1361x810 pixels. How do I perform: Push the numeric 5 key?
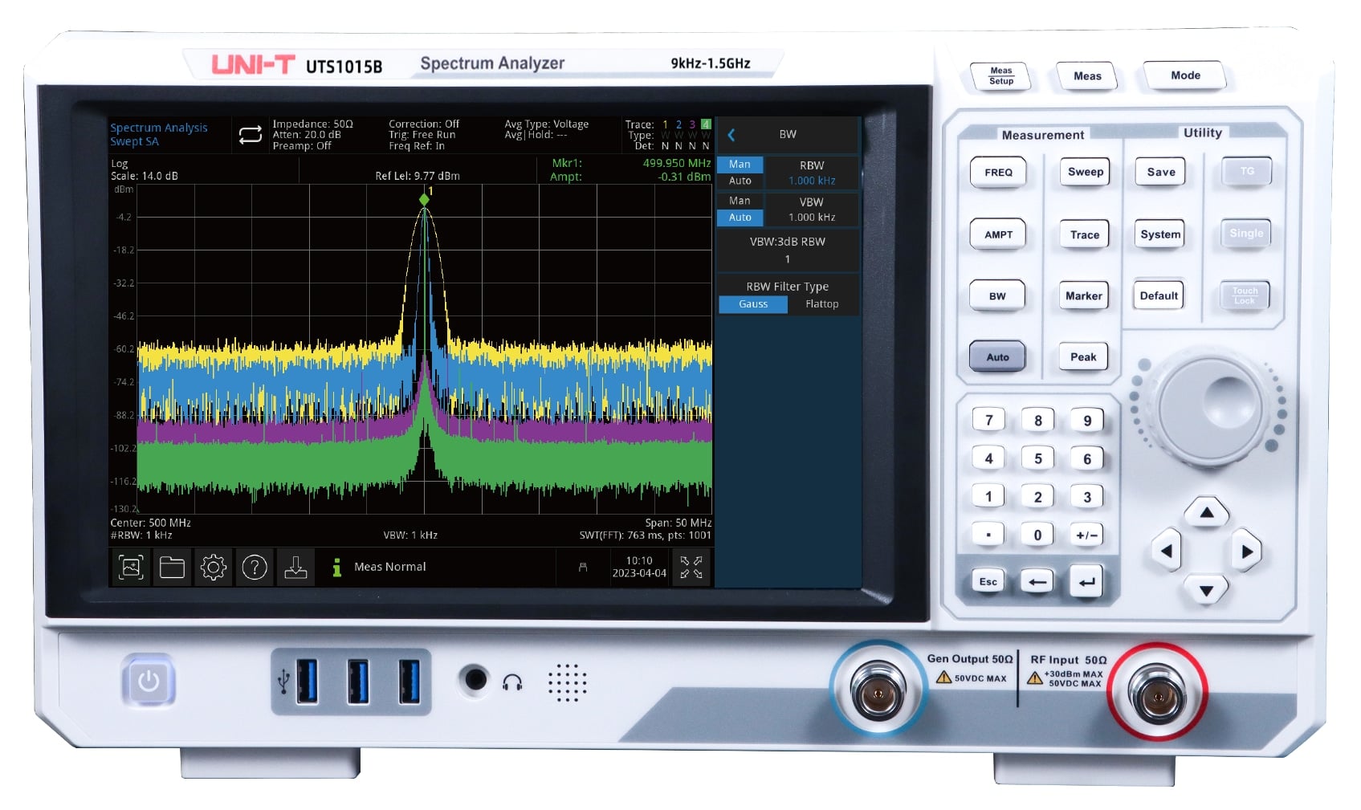click(x=1037, y=458)
